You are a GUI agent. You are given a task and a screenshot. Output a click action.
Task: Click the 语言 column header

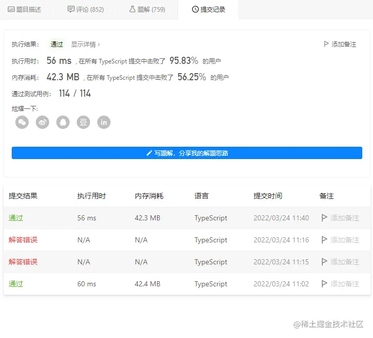202,196
